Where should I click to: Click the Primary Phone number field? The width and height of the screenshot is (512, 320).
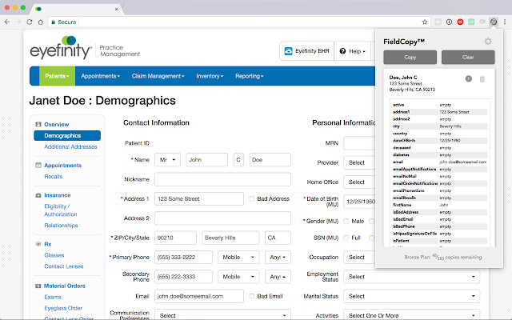tap(183, 258)
